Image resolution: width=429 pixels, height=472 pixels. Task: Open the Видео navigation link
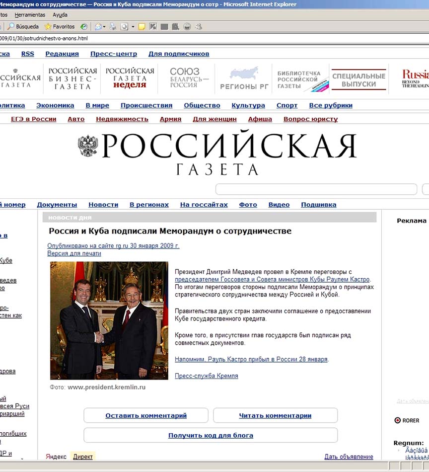click(x=279, y=205)
